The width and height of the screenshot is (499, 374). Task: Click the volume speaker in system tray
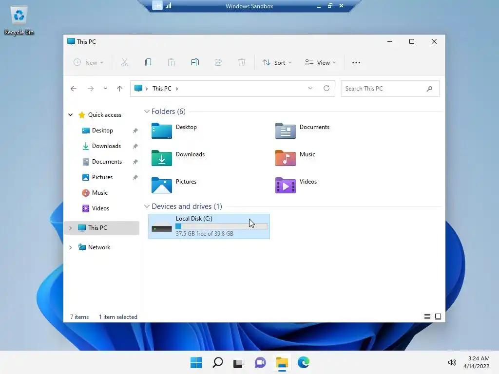pos(452,362)
